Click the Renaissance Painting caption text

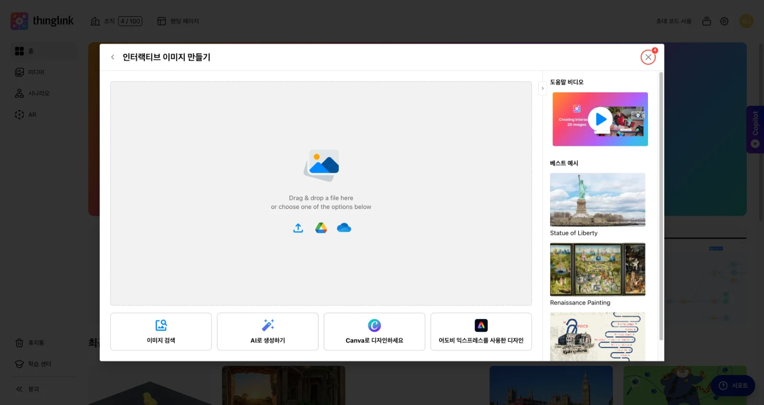click(580, 303)
